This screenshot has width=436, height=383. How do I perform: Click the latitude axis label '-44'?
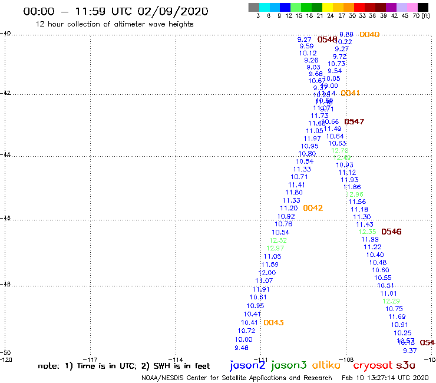pos(5,154)
